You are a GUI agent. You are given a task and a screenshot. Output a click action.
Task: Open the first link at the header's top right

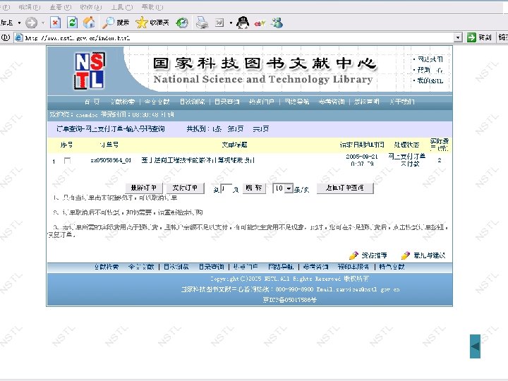[430, 59]
